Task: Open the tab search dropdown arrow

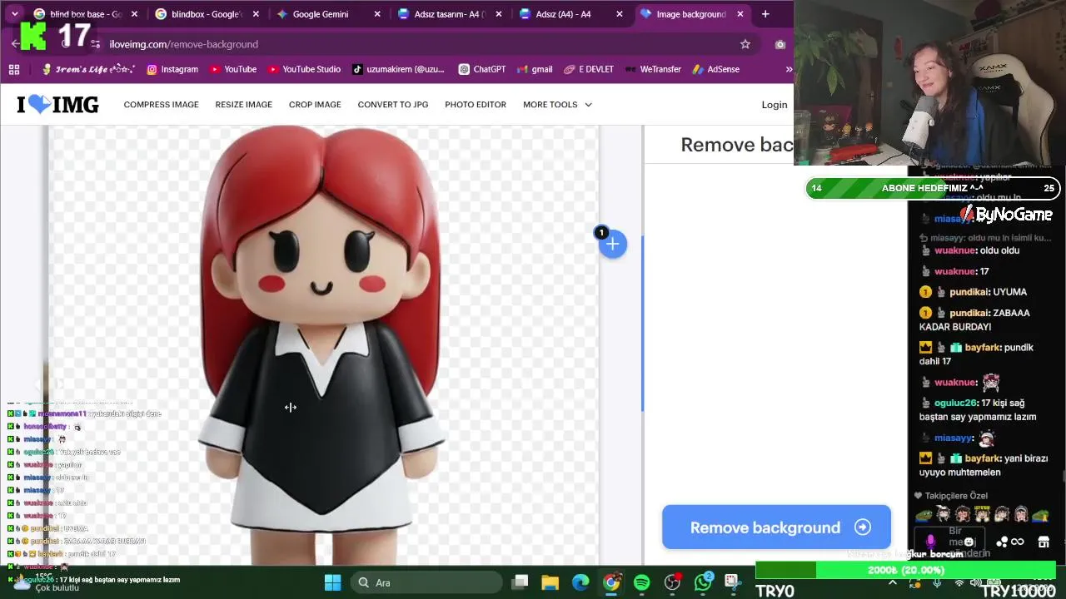Action: point(14,14)
